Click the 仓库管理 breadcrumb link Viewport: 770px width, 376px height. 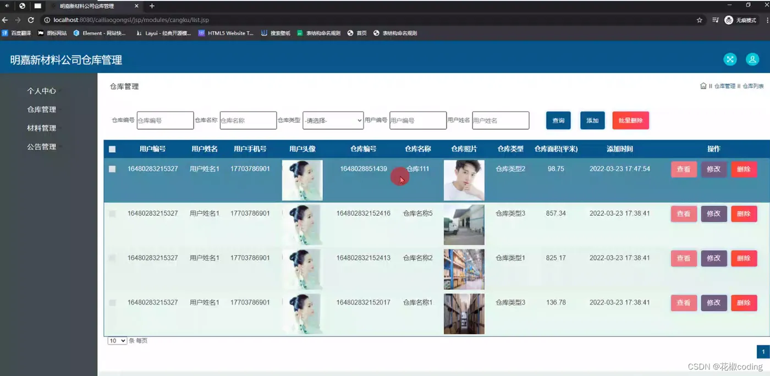(724, 86)
